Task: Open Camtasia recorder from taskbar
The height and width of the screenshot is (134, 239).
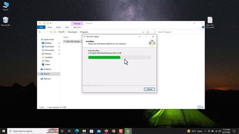Action: (121, 131)
